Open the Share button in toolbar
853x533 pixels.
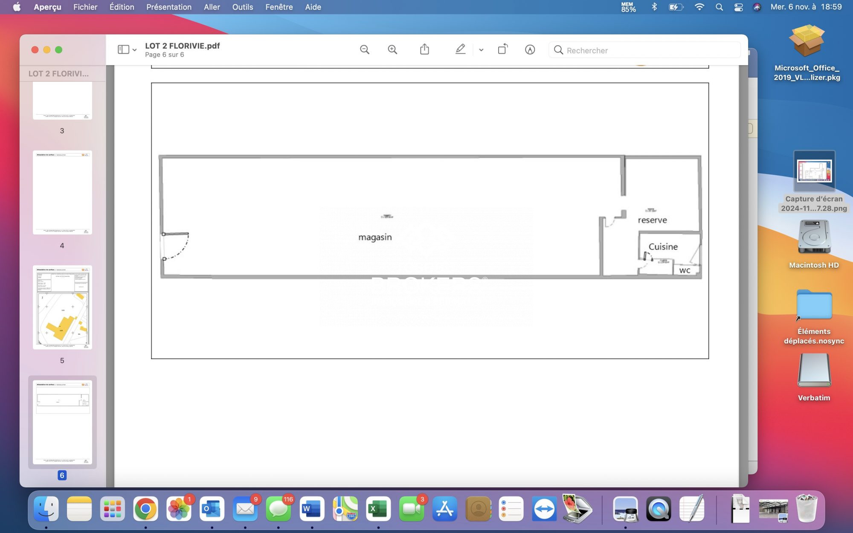coord(424,50)
